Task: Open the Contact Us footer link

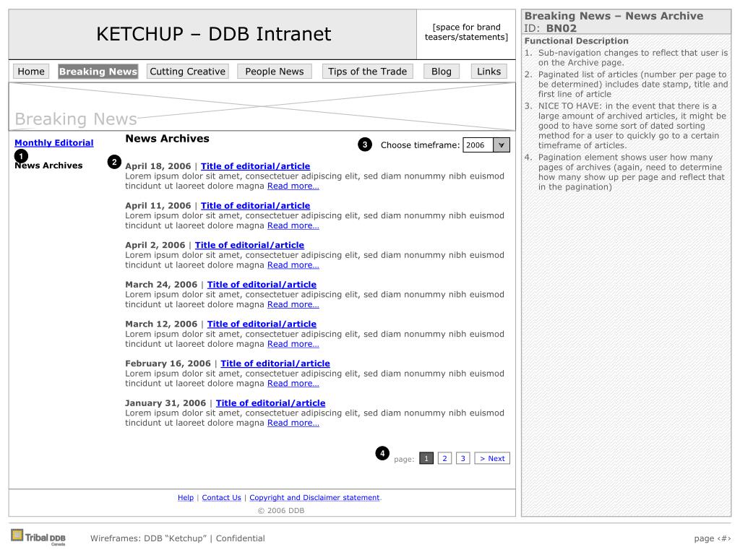Action: tap(221, 497)
